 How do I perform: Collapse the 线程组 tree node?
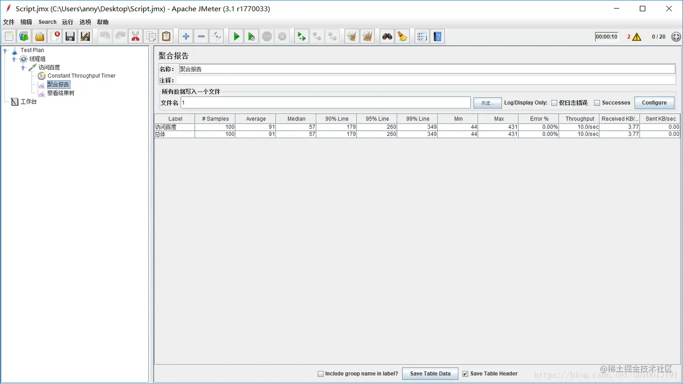click(x=14, y=59)
